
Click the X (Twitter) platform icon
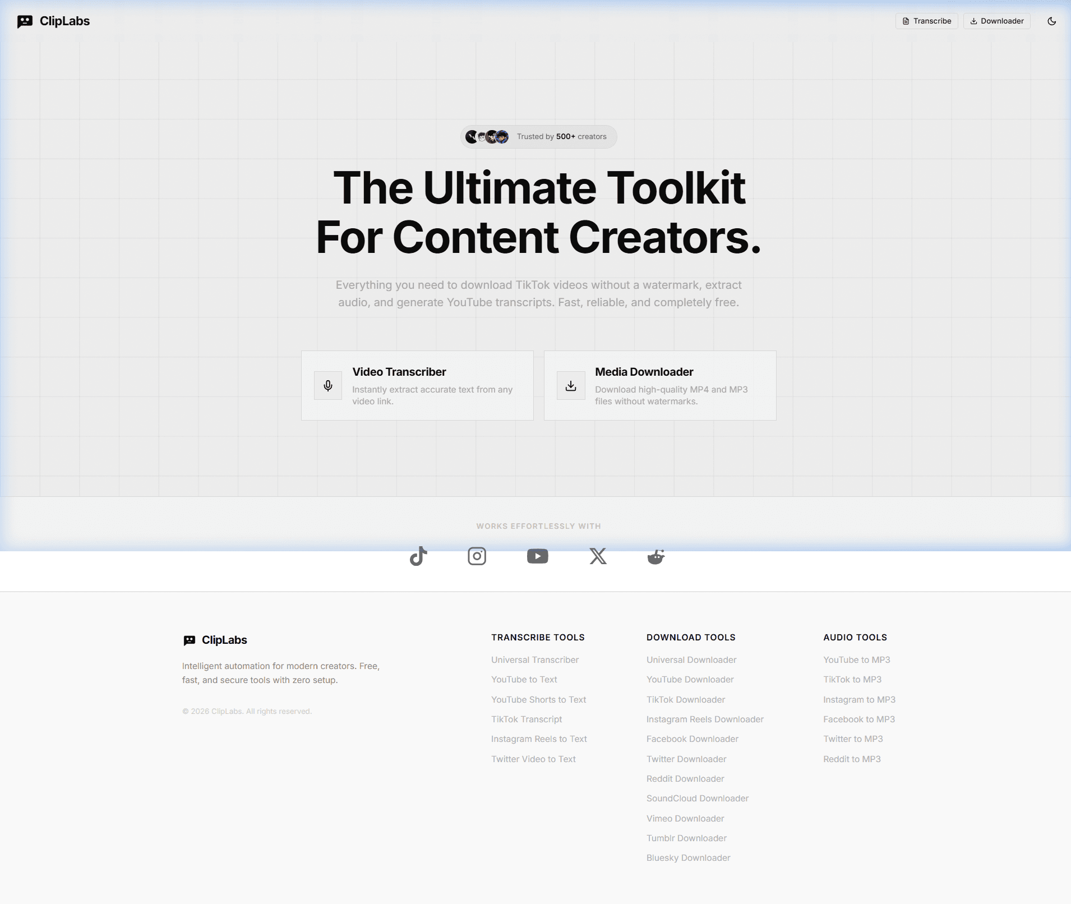click(x=598, y=556)
